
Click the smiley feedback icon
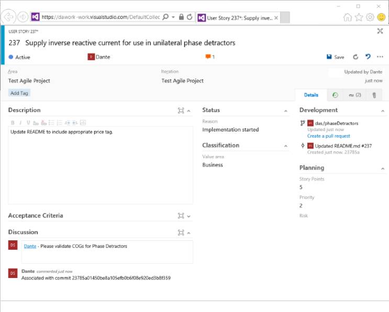coord(381,17)
